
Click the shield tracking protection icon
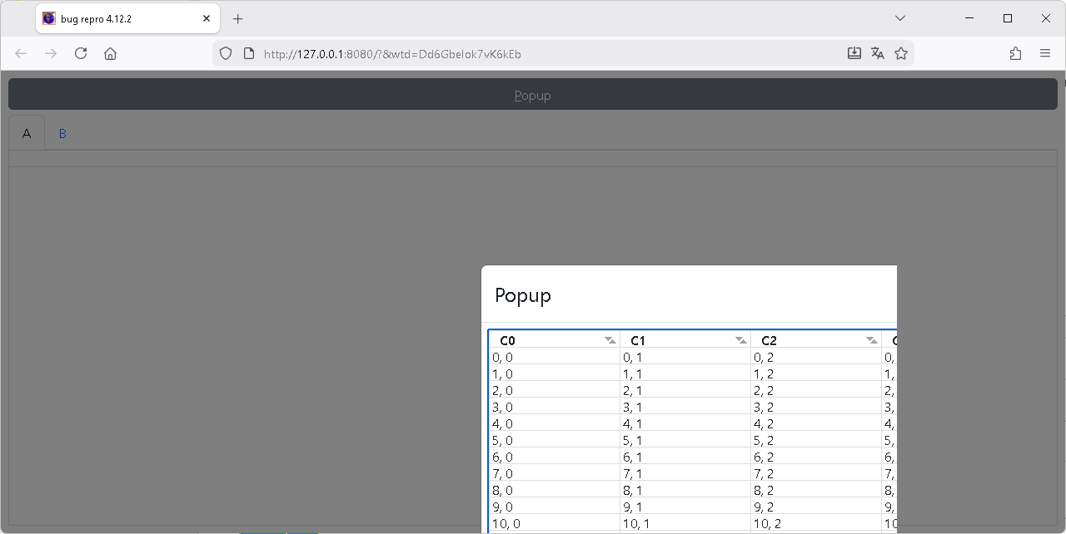(225, 53)
